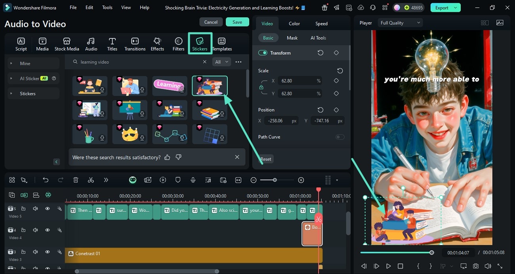Toggle the Transform switch
515x274 pixels.
click(263, 53)
